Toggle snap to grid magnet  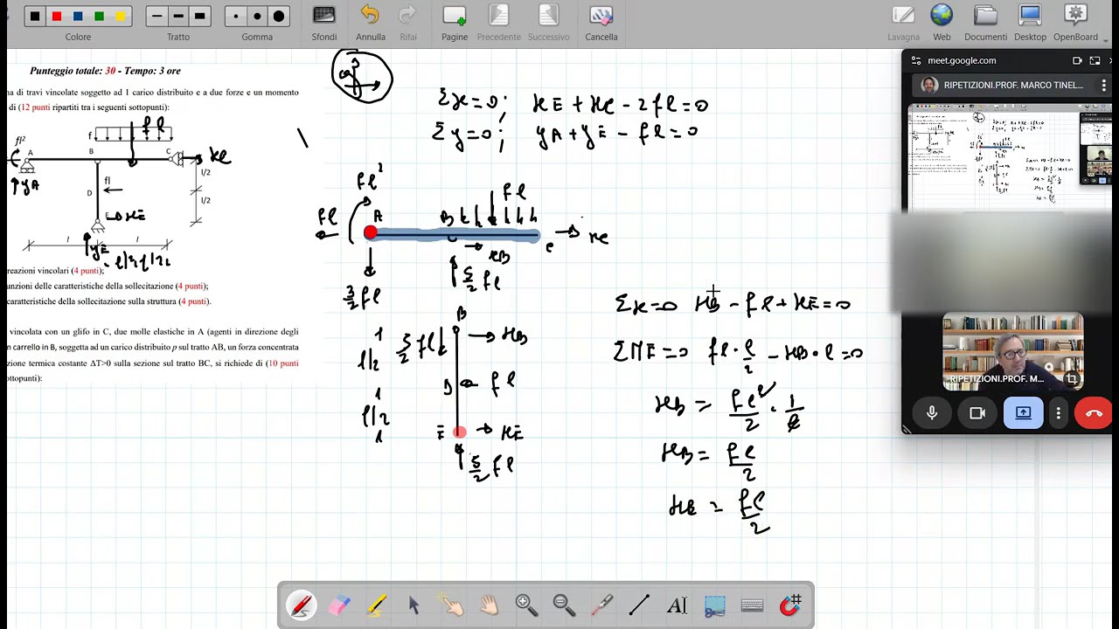(790, 605)
